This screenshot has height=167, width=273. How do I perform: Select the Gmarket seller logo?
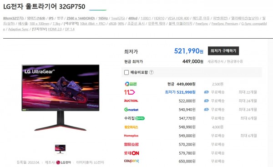[131, 110]
